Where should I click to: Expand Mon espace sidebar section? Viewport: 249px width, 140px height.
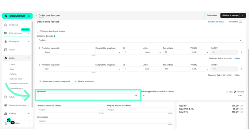[29, 42]
